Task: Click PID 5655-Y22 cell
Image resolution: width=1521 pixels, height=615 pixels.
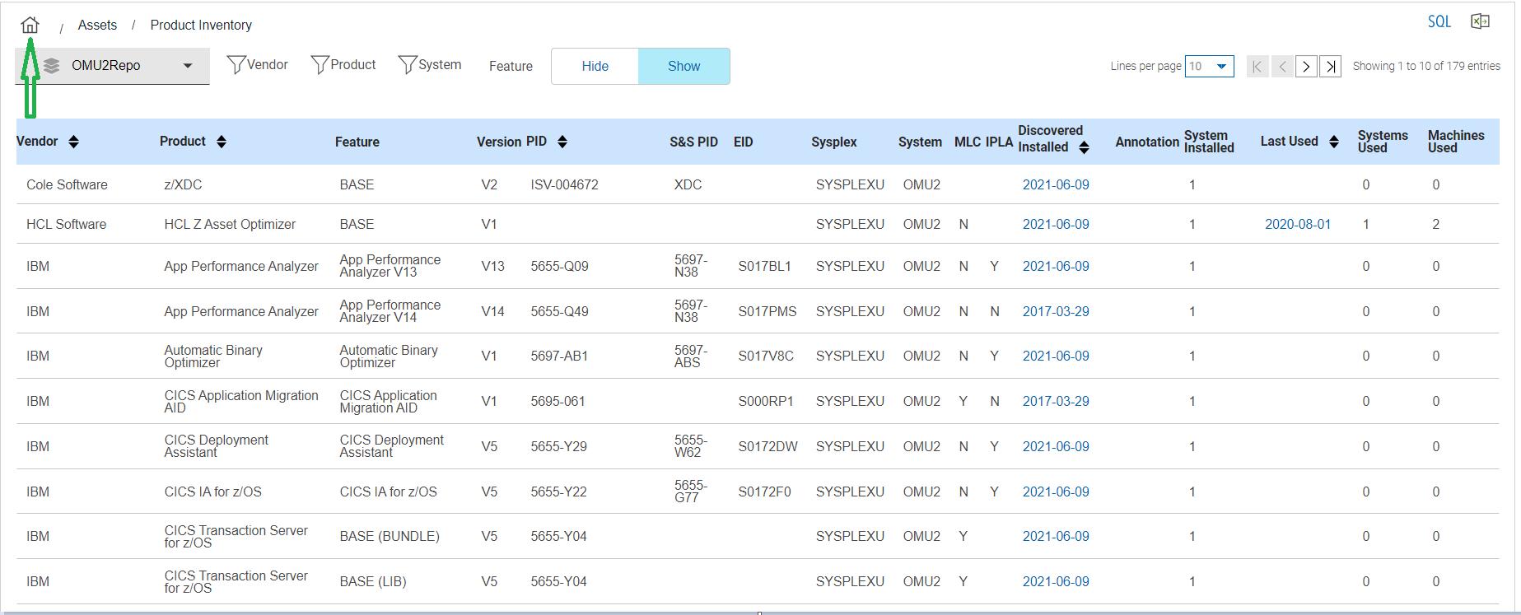Action: pos(558,492)
